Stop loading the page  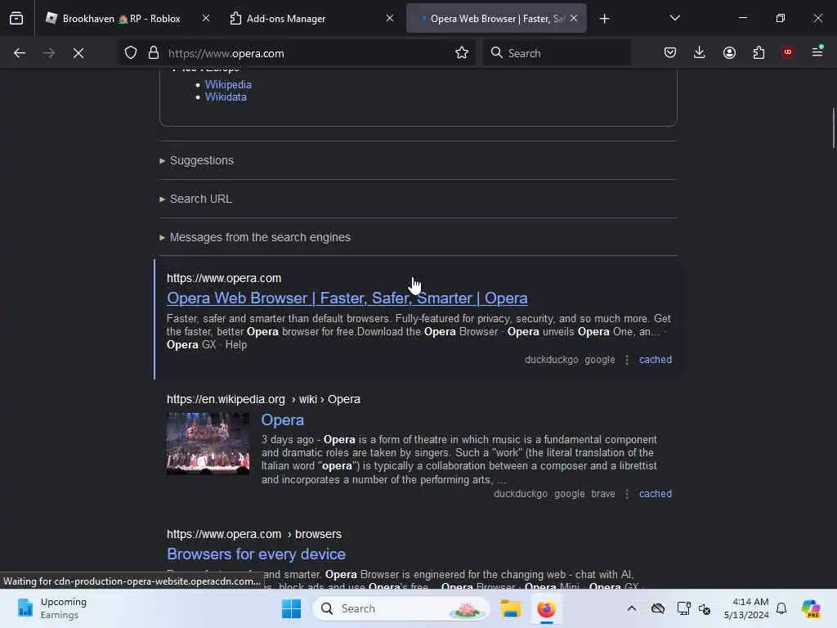pyautogui.click(x=78, y=53)
